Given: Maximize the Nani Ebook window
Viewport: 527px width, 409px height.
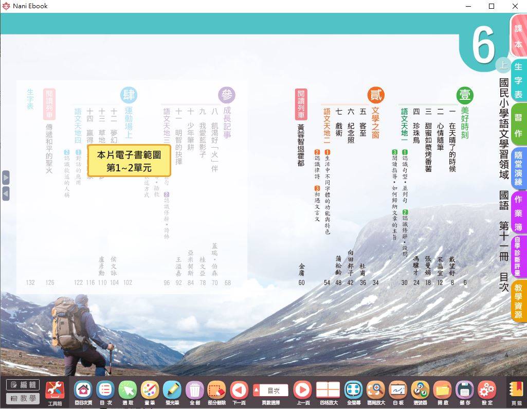Looking at the screenshot, I should point(492,6).
